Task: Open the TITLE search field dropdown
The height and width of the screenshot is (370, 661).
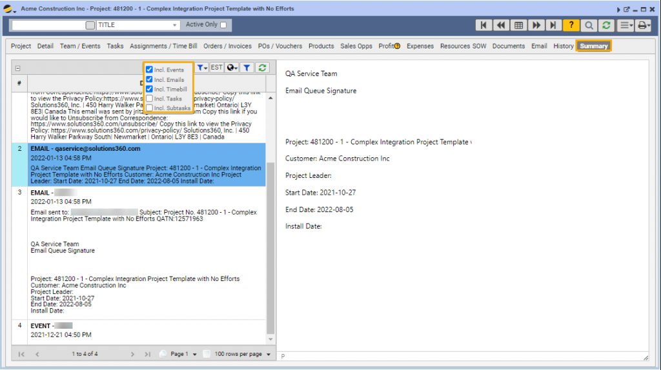Action: point(174,25)
